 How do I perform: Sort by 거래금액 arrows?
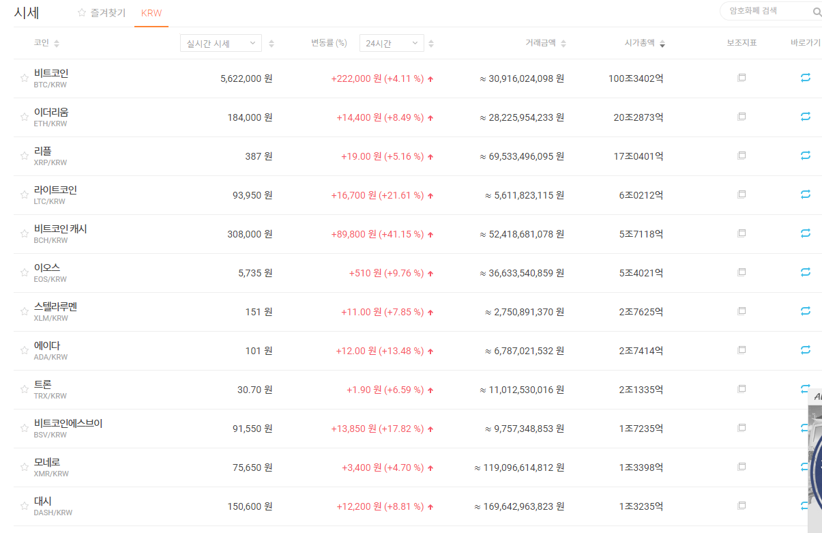coord(563,44)
